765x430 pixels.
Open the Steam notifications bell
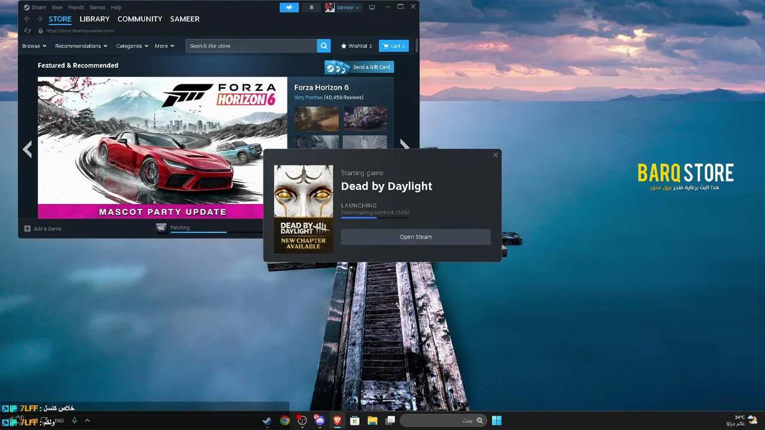[311, 7]
